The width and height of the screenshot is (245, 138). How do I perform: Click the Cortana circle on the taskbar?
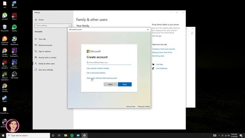click(x=53, y=135)
